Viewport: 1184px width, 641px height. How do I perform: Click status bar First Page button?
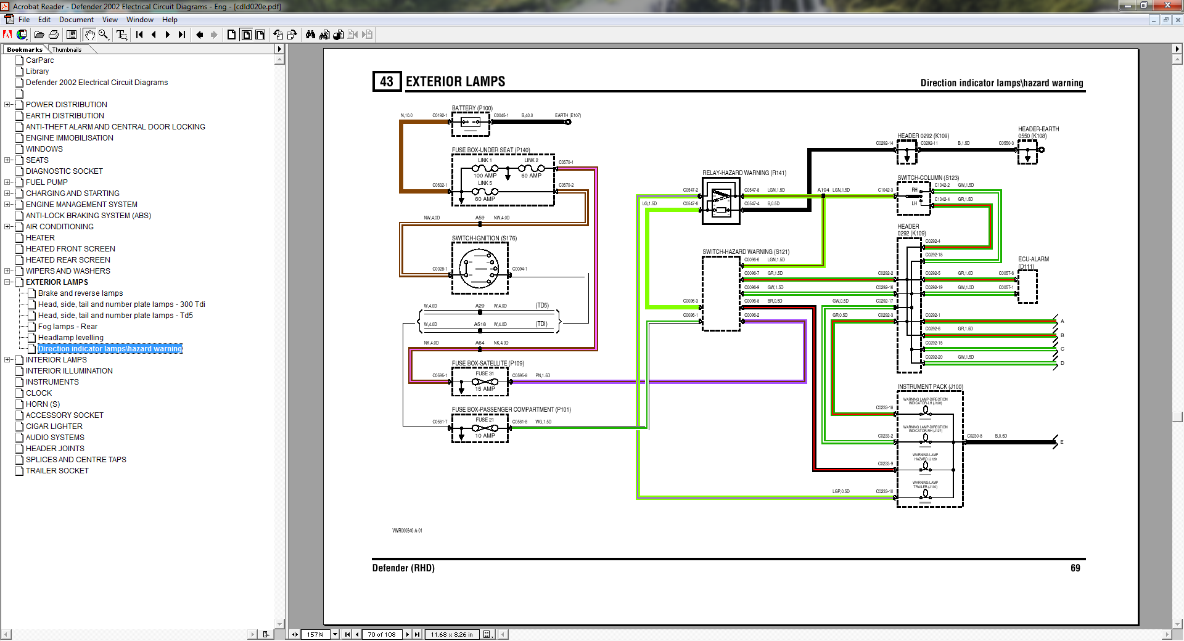347,634
